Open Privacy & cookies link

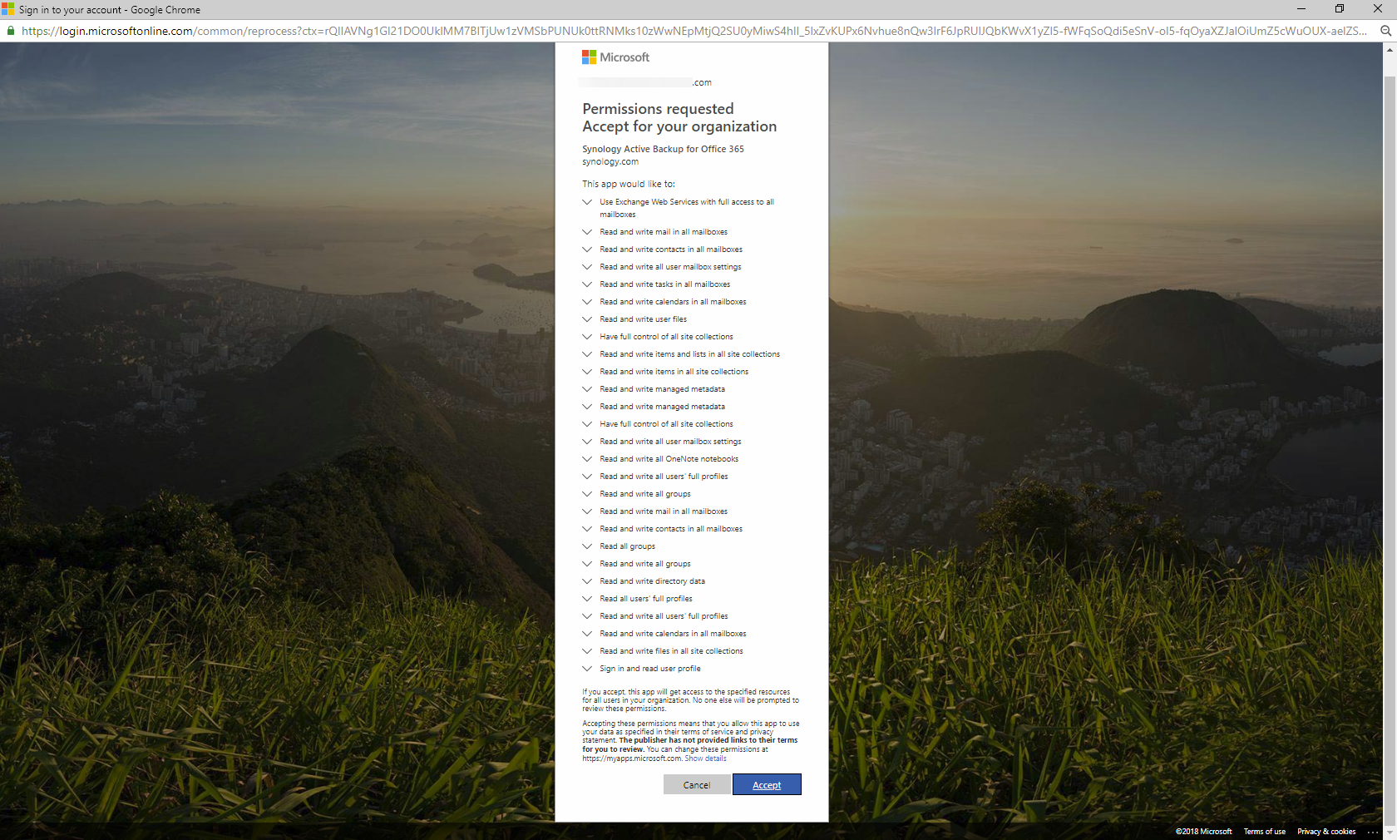tap(1326, 832)
